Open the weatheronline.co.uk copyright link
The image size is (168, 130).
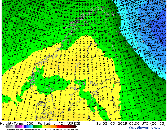point(146,128)
